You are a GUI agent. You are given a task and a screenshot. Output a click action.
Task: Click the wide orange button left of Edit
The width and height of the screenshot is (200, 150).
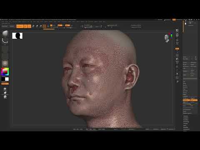[x=20, y=26]
